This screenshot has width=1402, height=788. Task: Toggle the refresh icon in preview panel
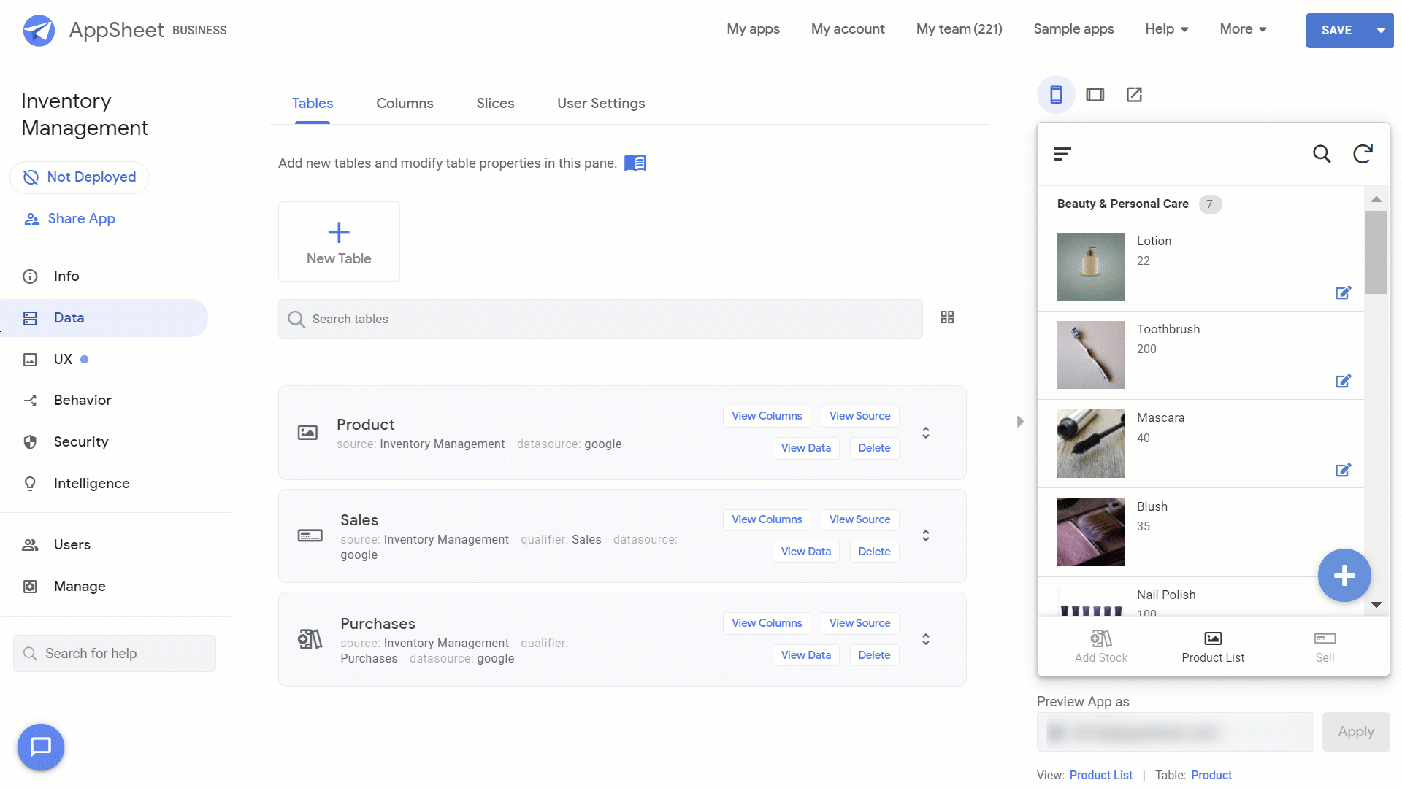coord(1363,153)
